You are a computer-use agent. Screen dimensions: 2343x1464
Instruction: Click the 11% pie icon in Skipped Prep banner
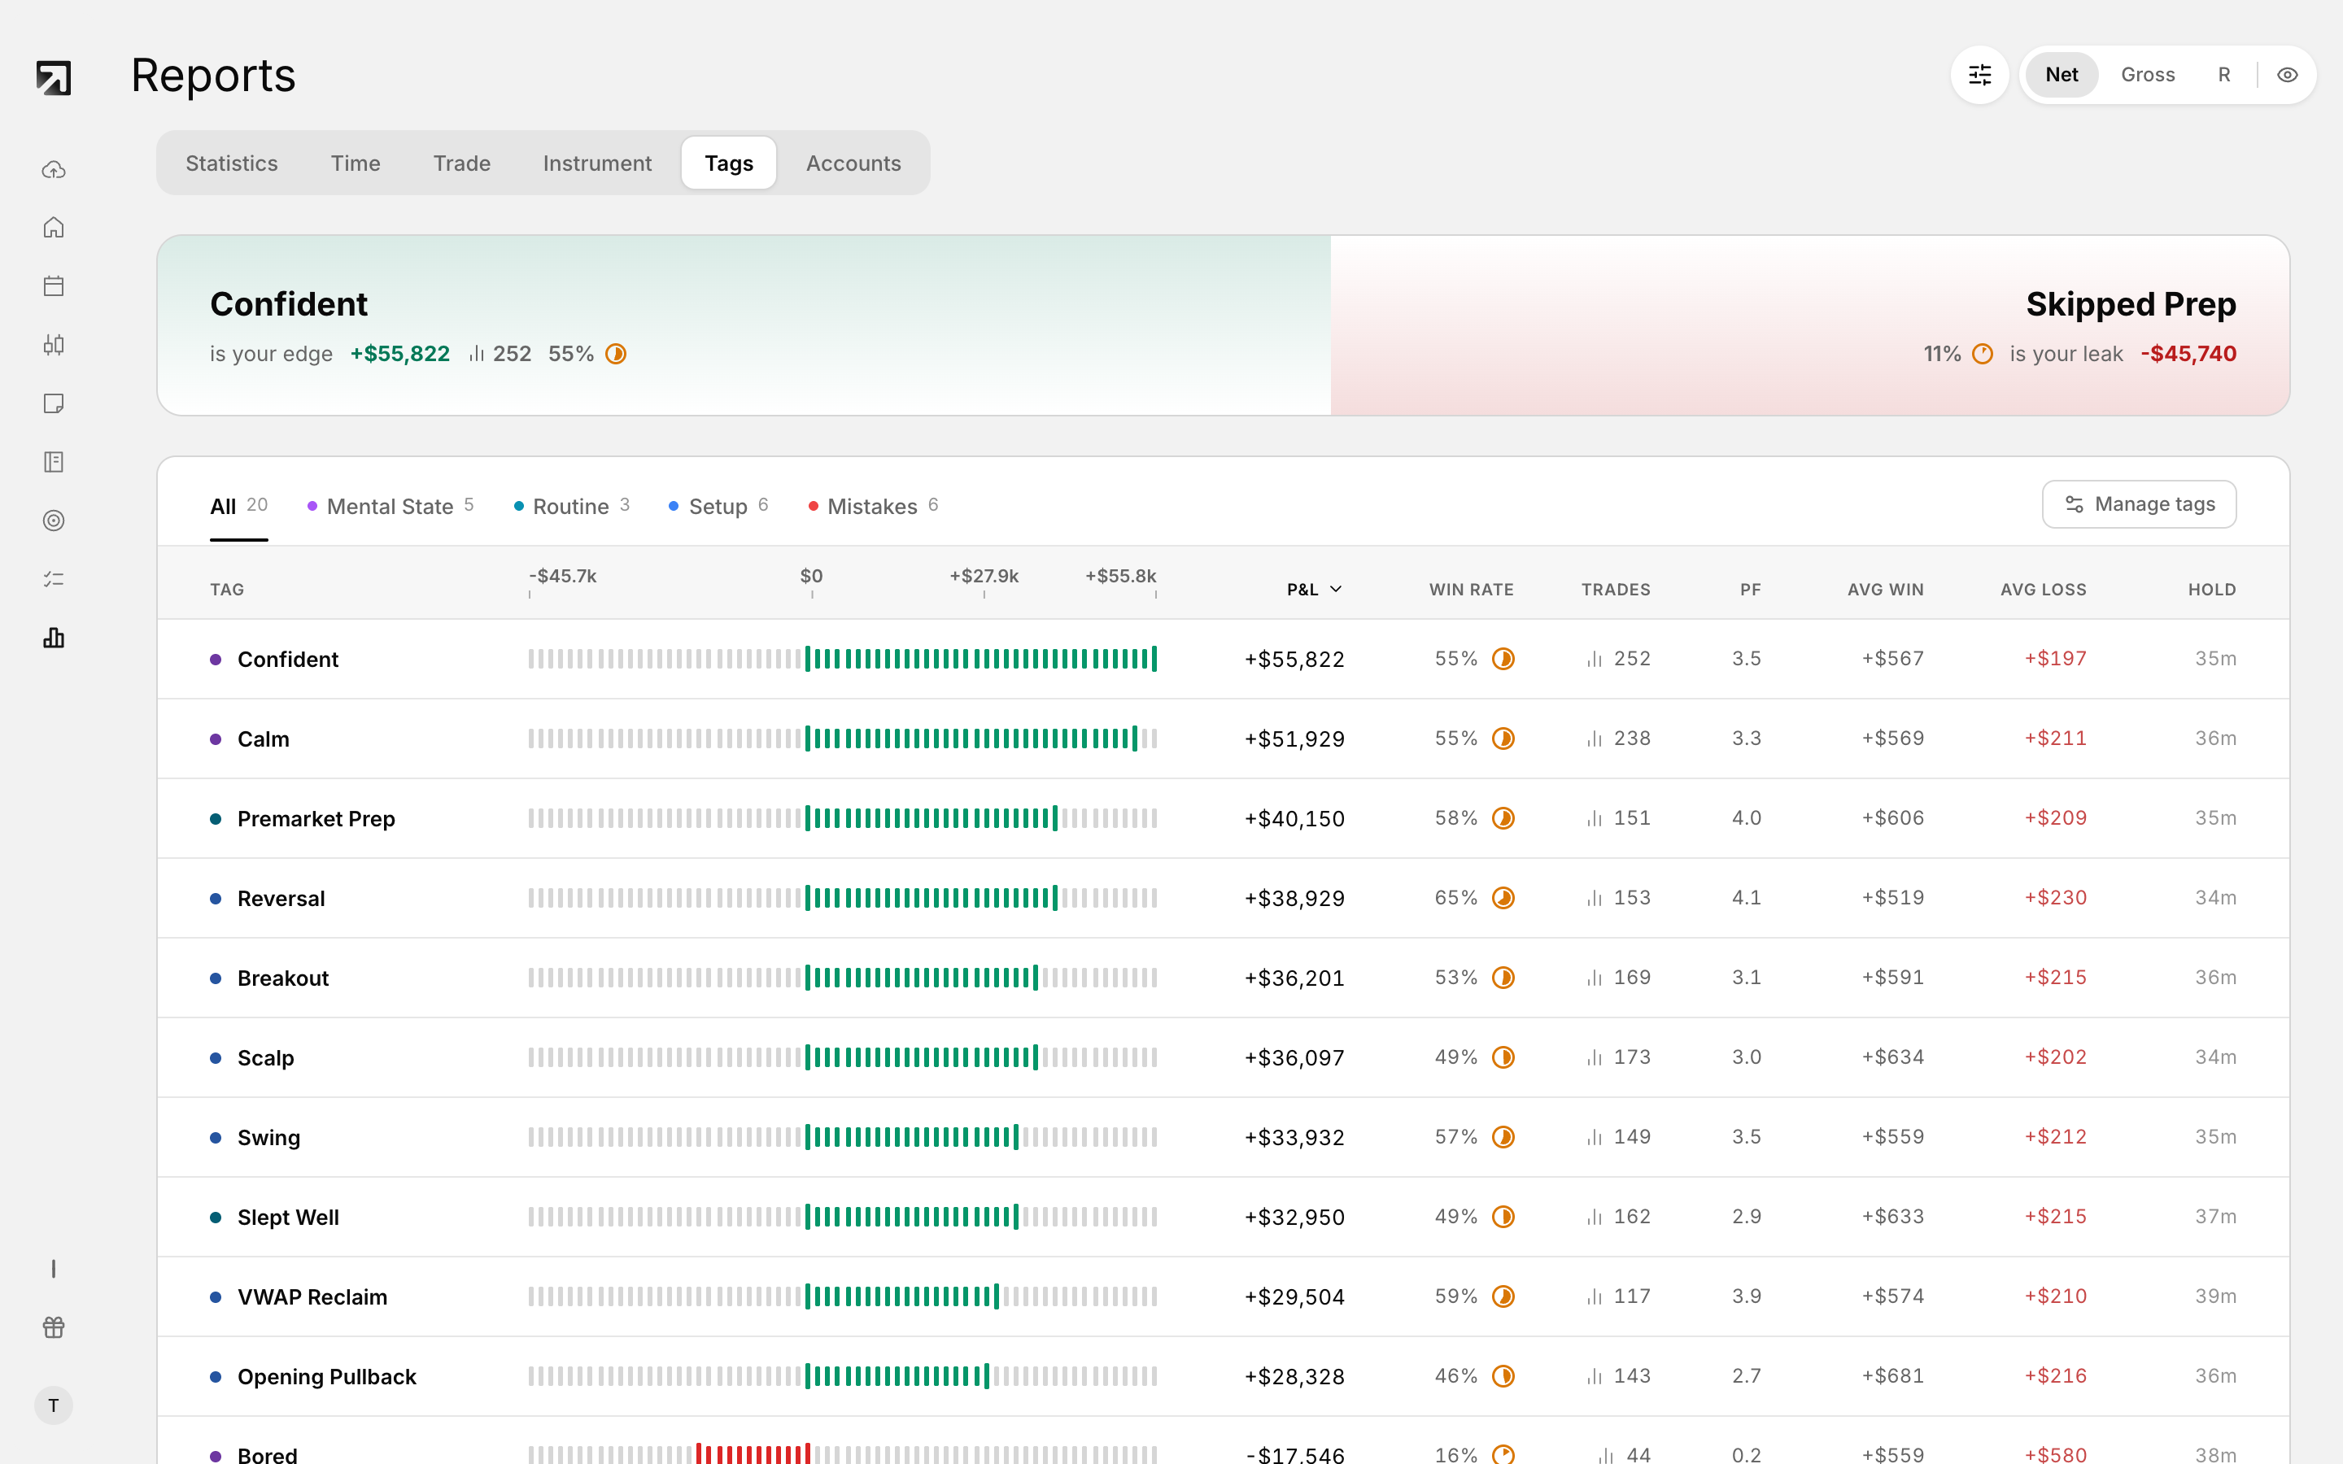click(1982, 355)
